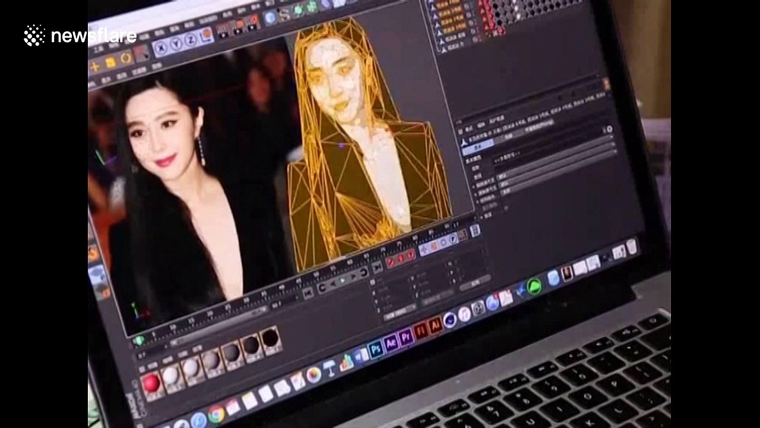Screen dimensions: 760x428
Task: Play the animation with the green play button
Action: (x=343, y=281)
